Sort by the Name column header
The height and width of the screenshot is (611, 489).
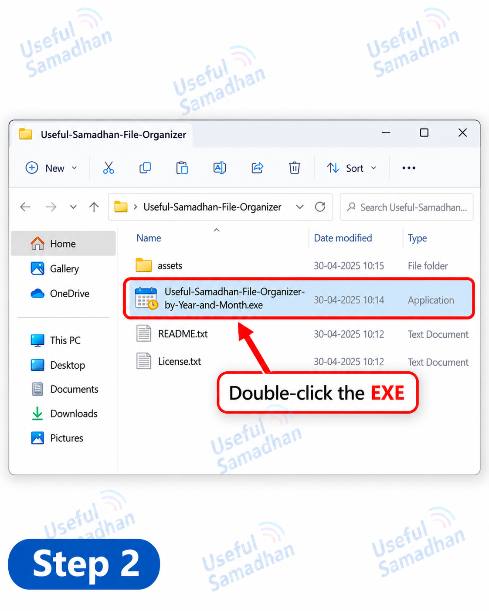pyautogui.click(x=149, y=238)
